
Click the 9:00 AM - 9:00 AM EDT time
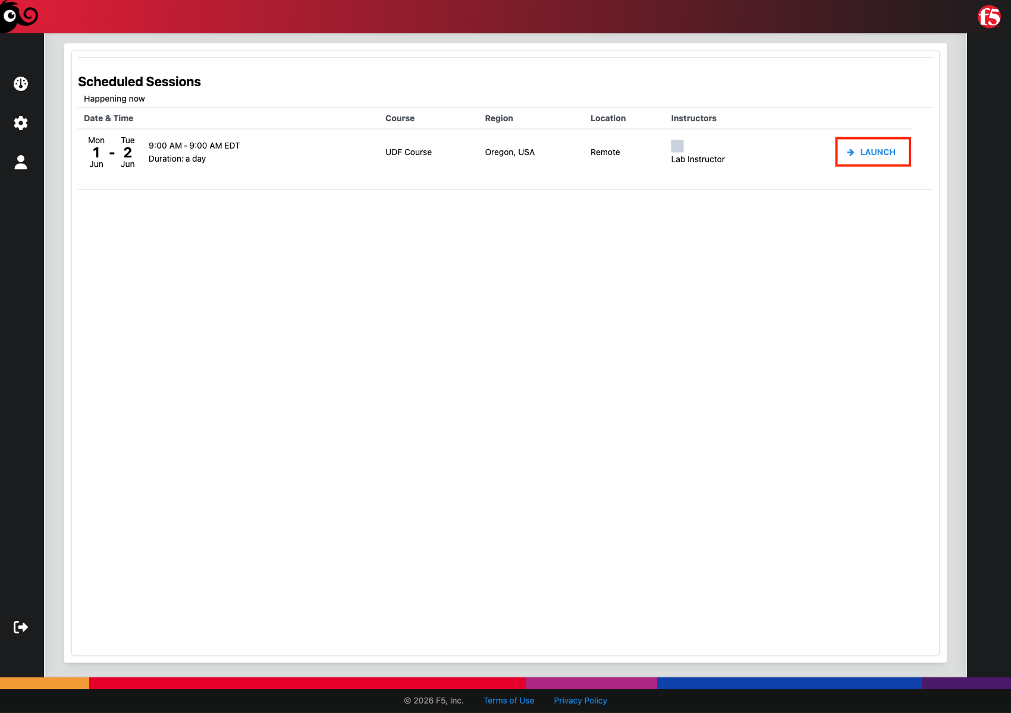pos(194,146)
